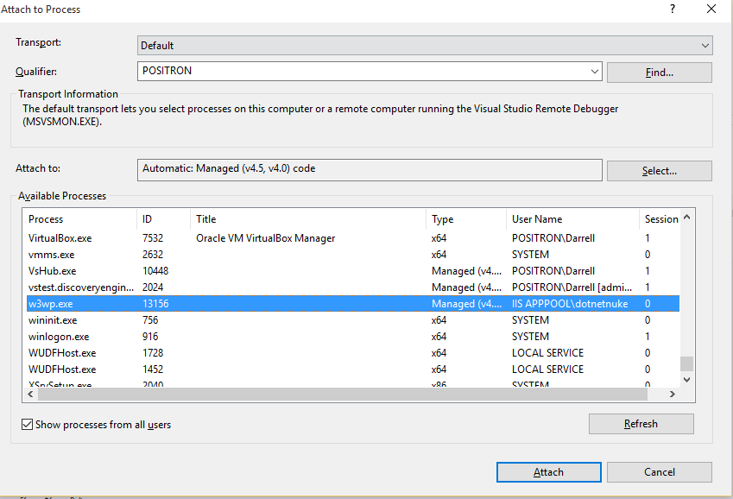Cancel the attach dialog
733x499 pixels.
[659, 472]
